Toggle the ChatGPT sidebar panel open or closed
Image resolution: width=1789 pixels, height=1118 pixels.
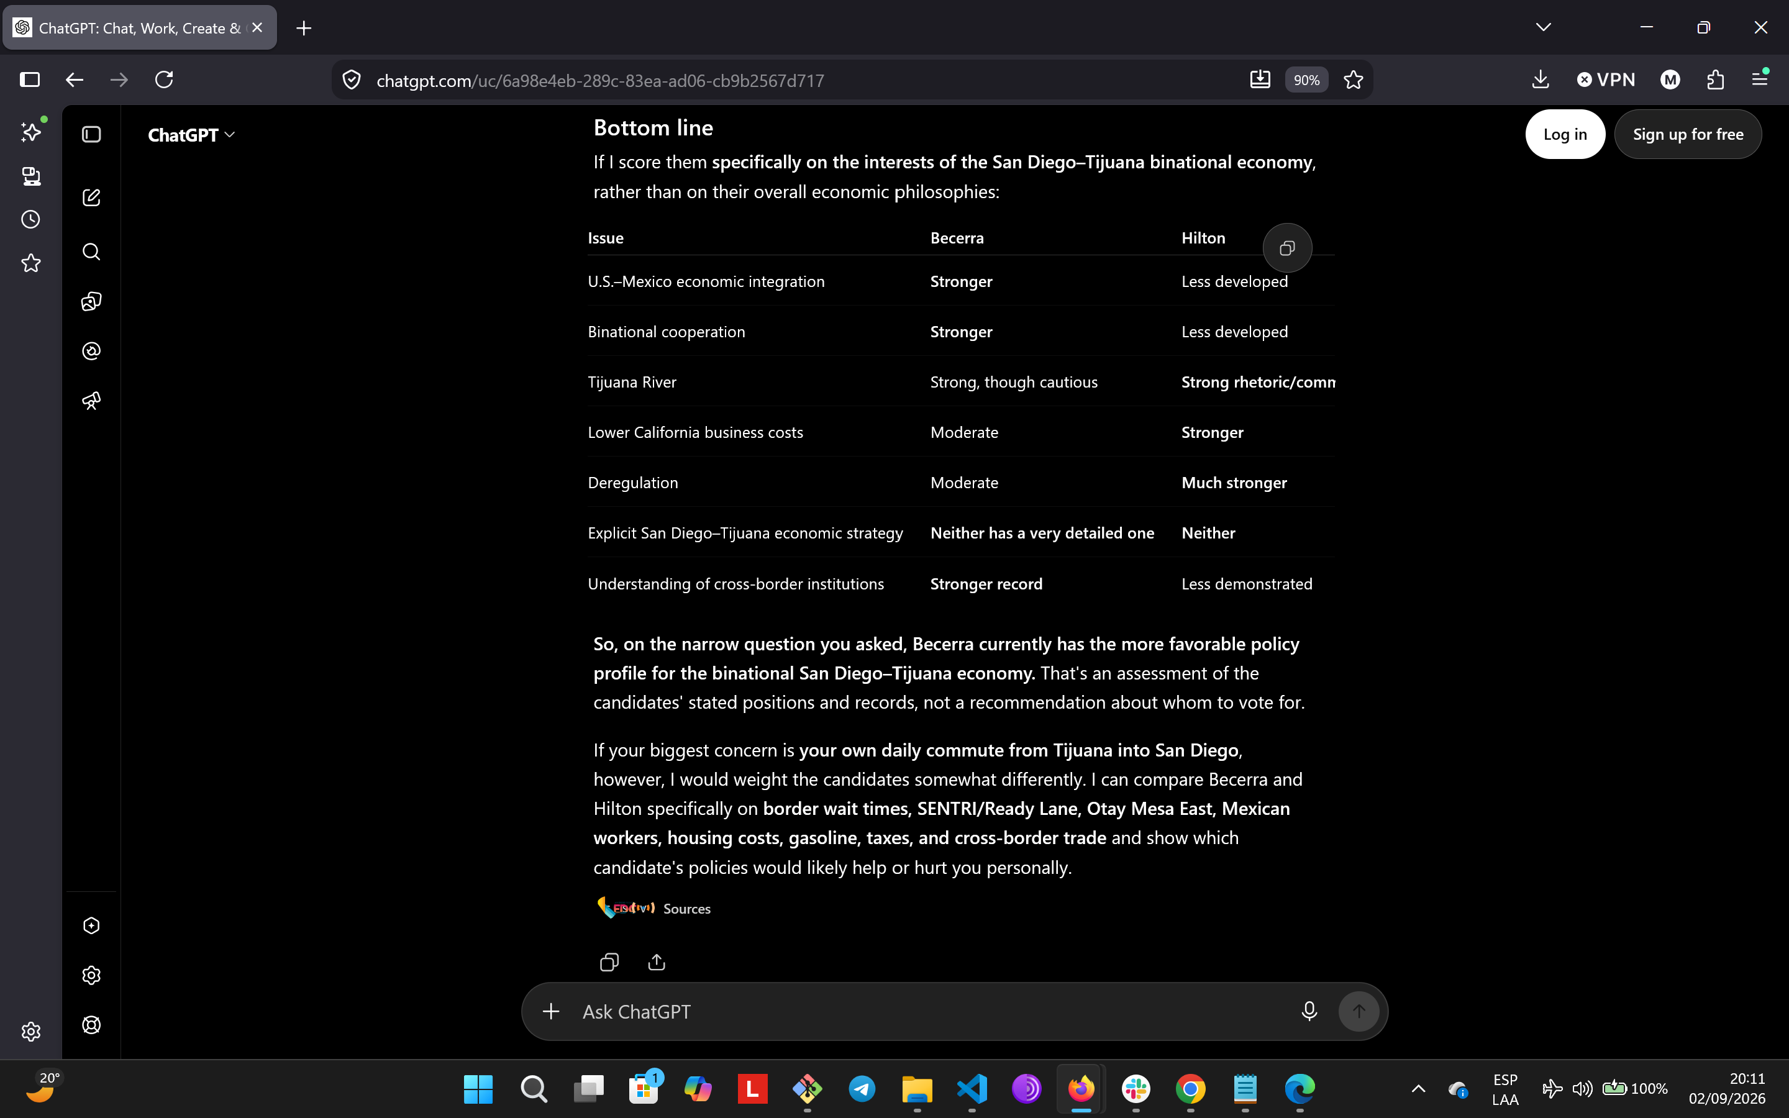91,135
